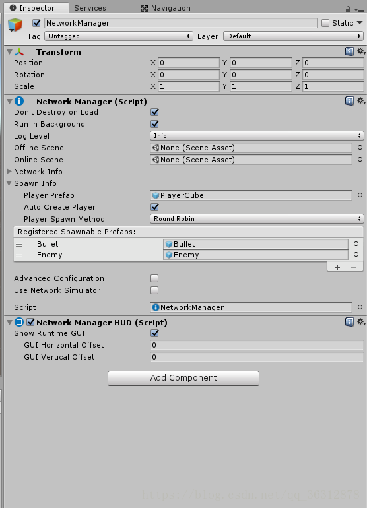Image resolution: width=367 pixels, height=508 pixels.
Task: Click the Script NetworkManager reference field
Action: pos(251,307)
